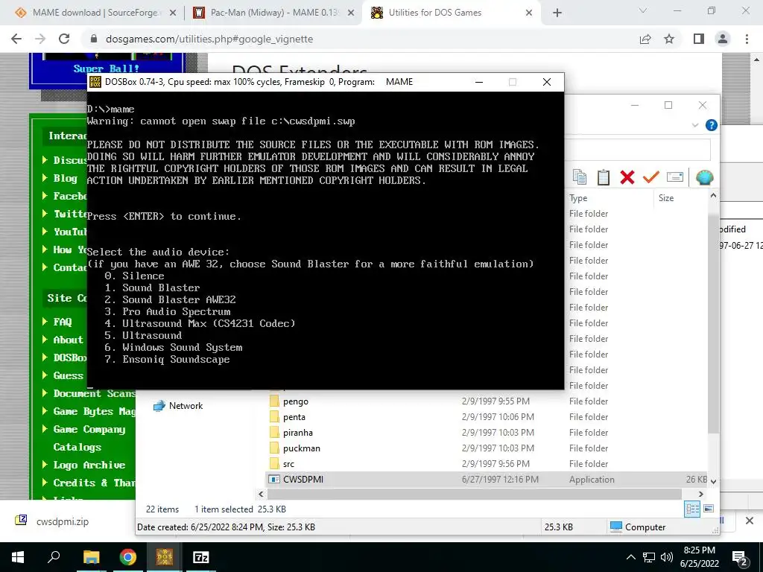The width and height of the screenshot is (763, 572).
Task: Click the Network icon in navigation pane
Action: [x=159, y=406]
